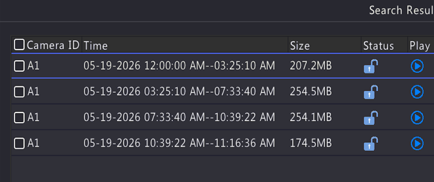Play the 03:25:10 AM recording
The width and height of the screenshot is (434, 182).
(x=417, y=92)
